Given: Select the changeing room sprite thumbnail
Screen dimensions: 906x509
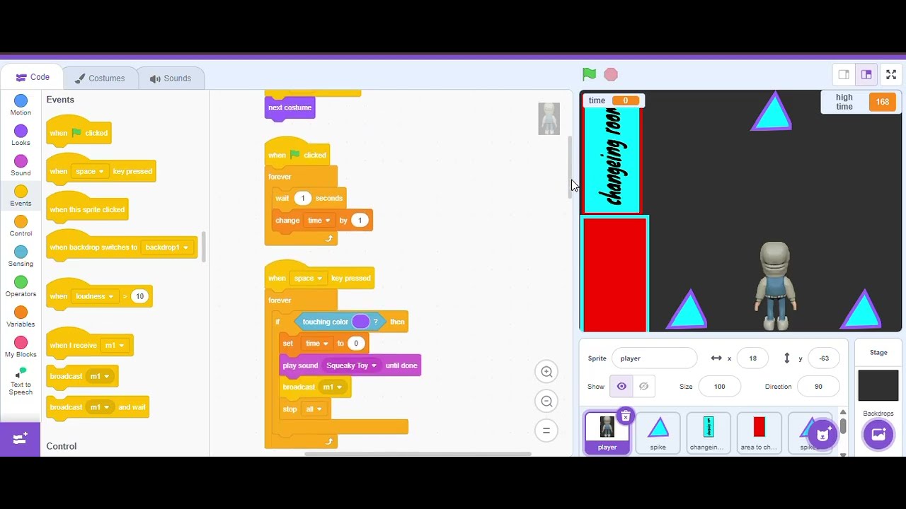Looking at the screenshot, I should [x=709, y=433].
